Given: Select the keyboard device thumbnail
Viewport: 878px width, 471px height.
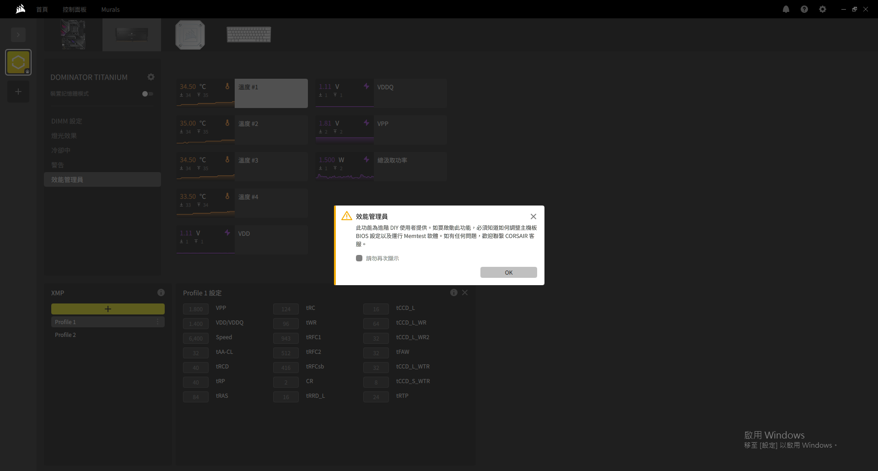Looking at the screenshot, I should coord(249,34).
